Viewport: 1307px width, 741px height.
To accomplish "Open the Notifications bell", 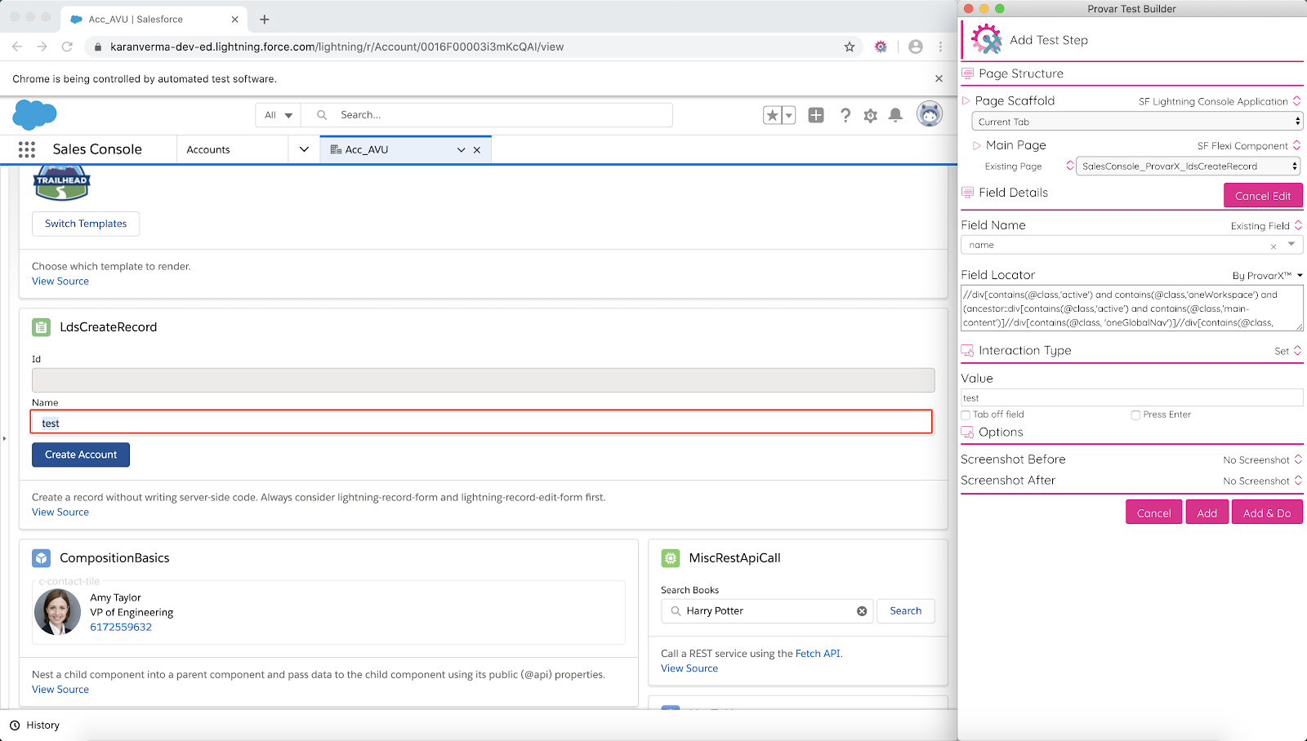I will (895, 115).
